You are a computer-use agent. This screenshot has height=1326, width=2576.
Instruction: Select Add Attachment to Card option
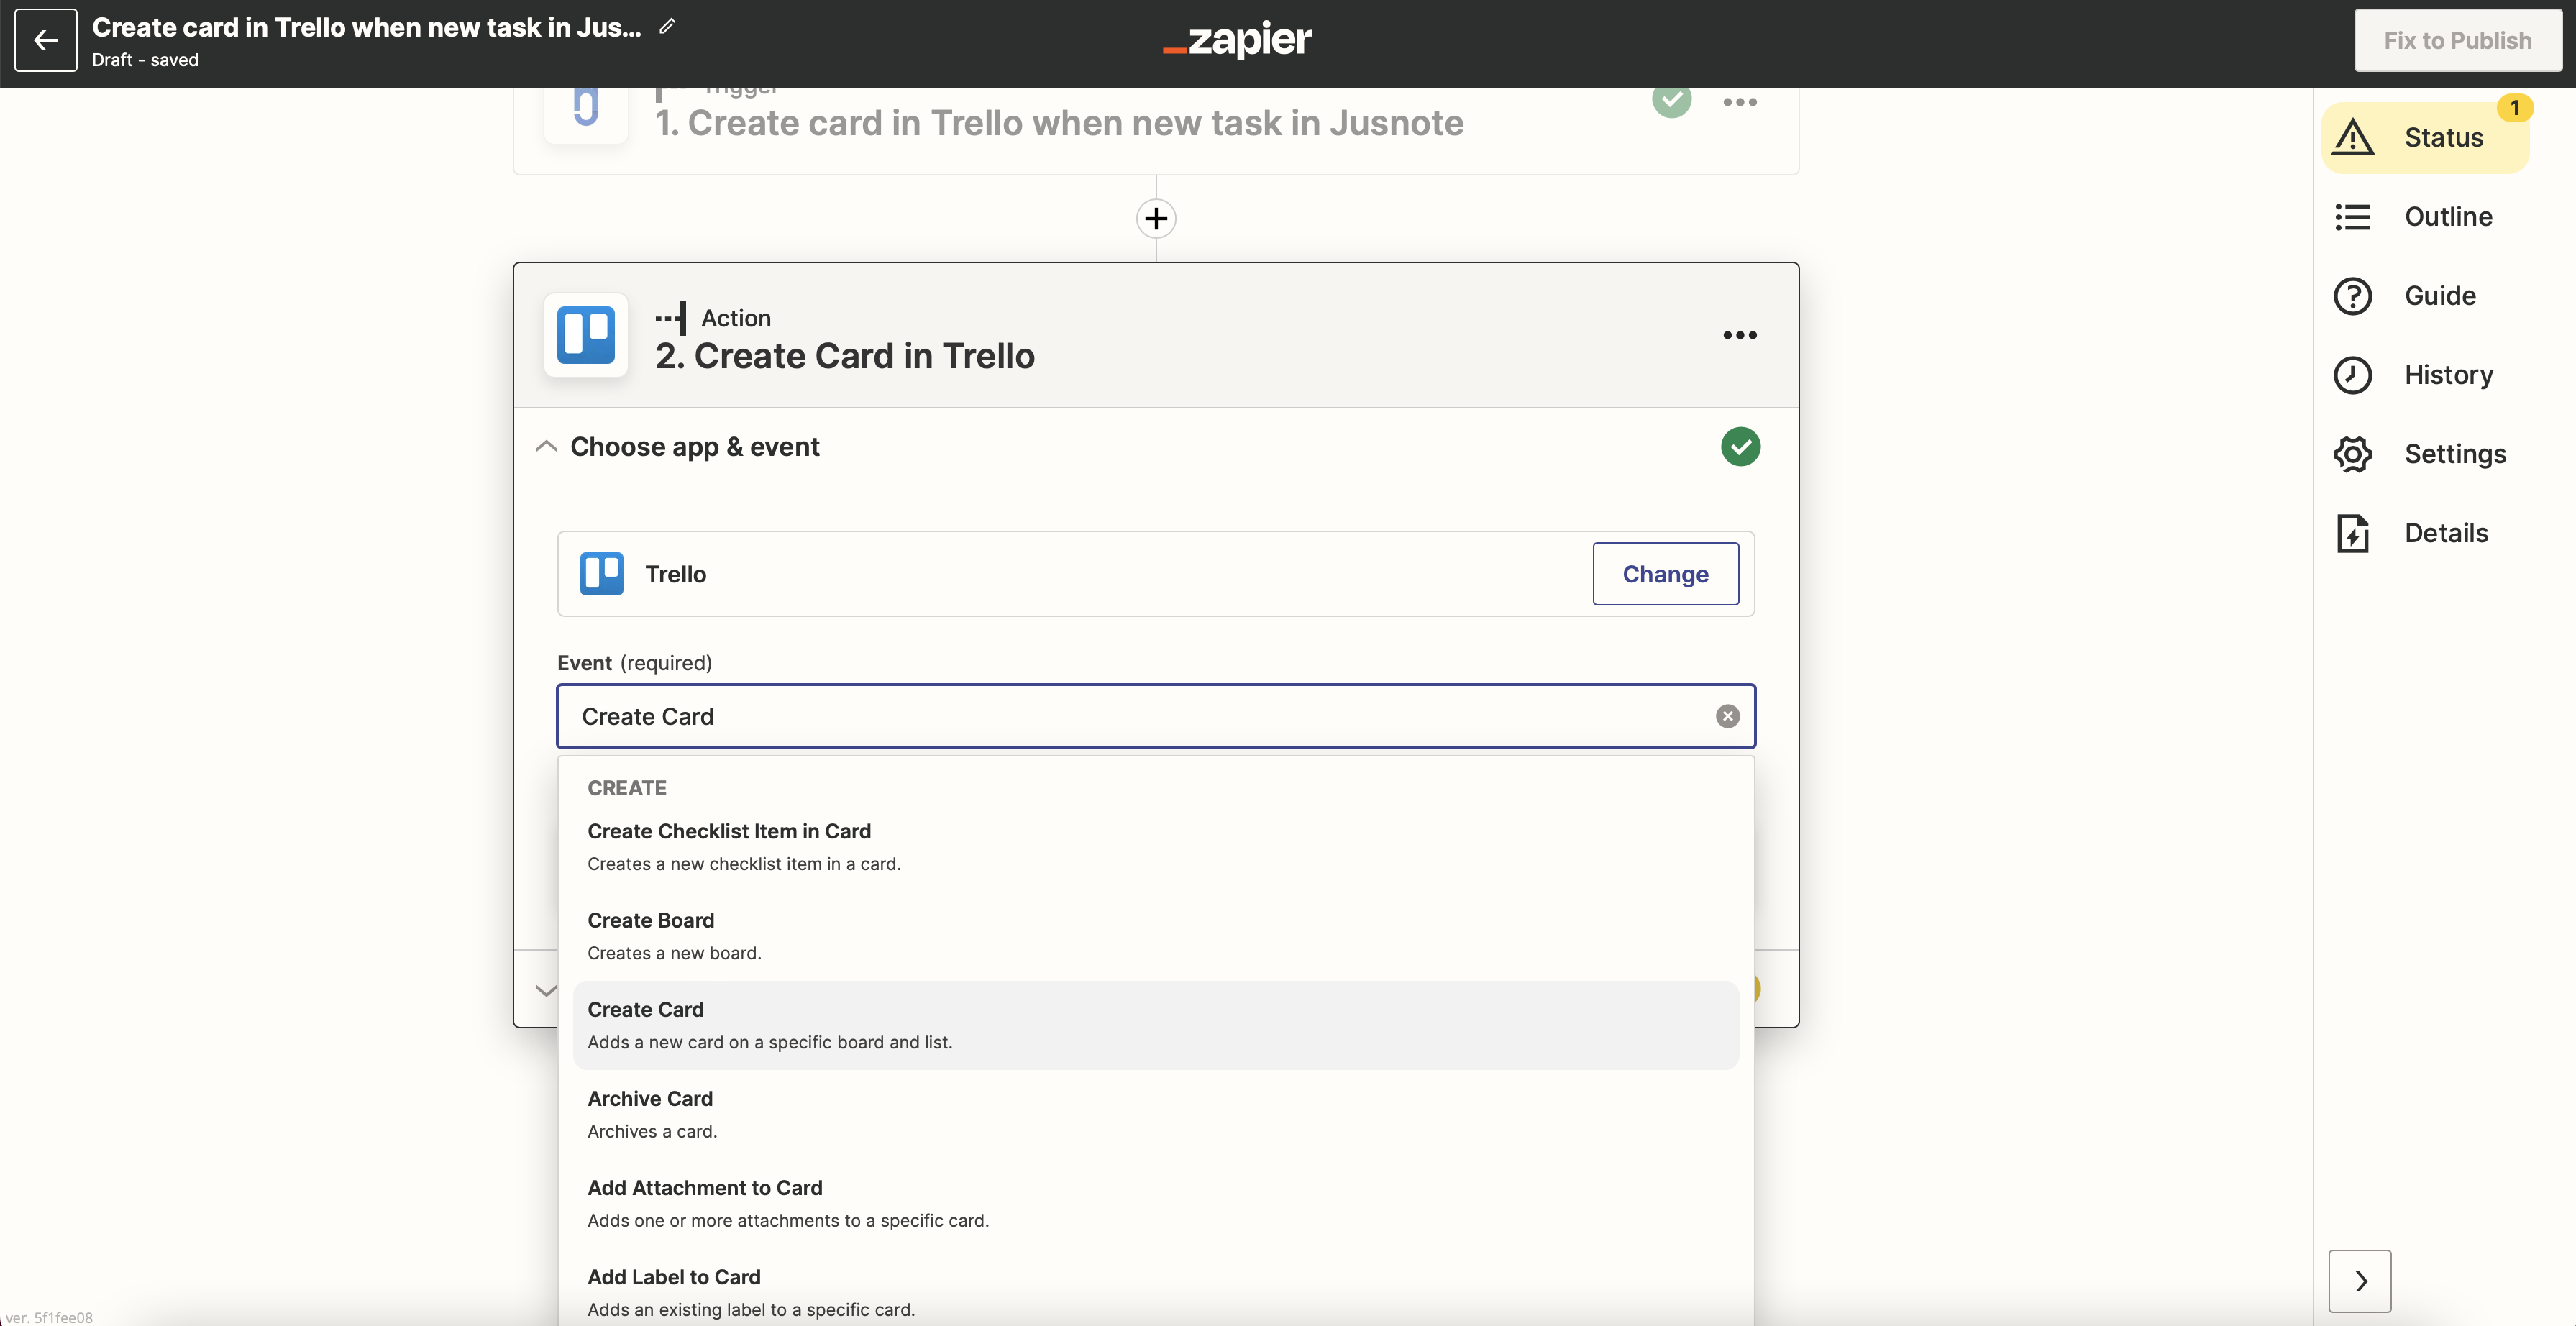point(1156,1203)
